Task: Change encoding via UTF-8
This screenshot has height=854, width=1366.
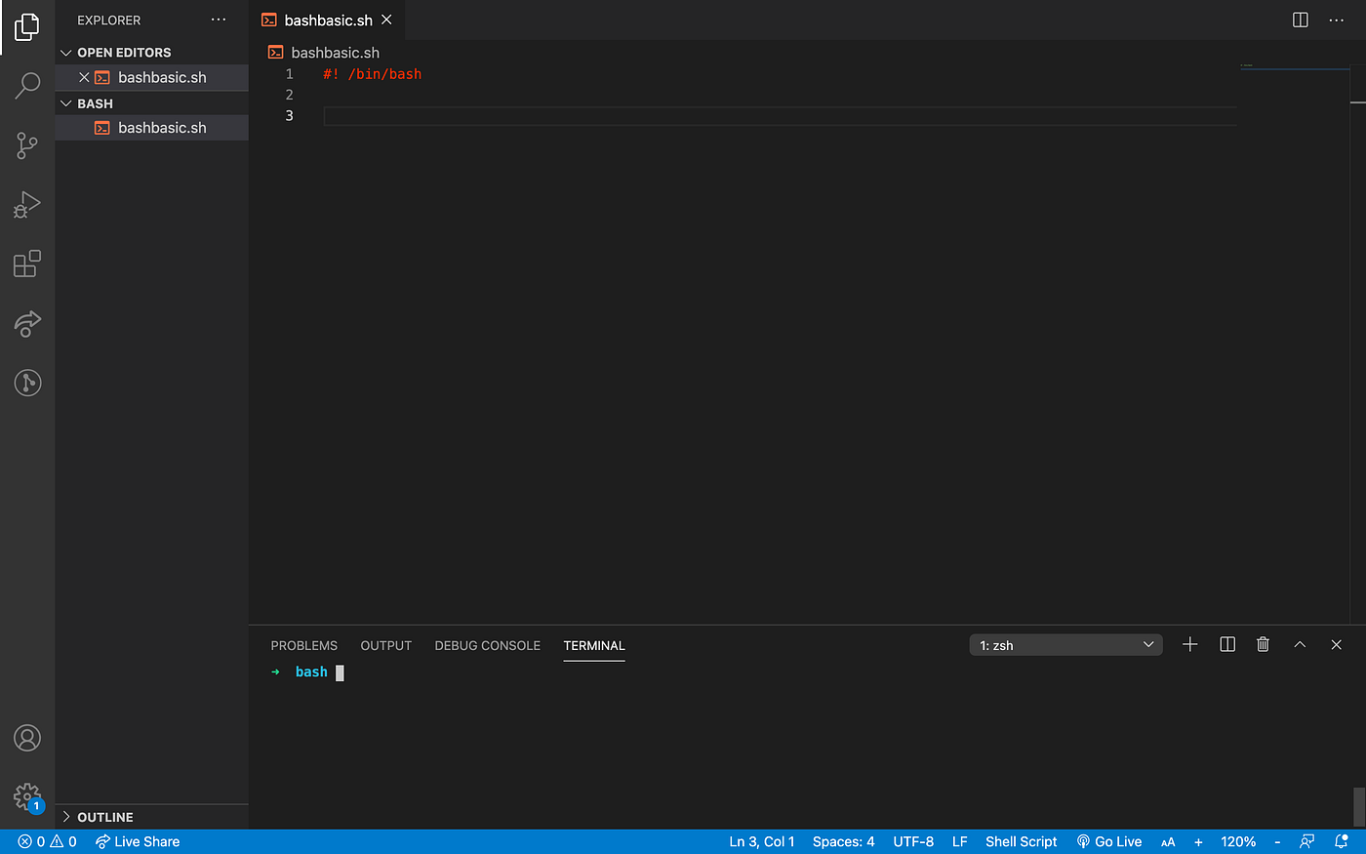Action: [913, 841]
